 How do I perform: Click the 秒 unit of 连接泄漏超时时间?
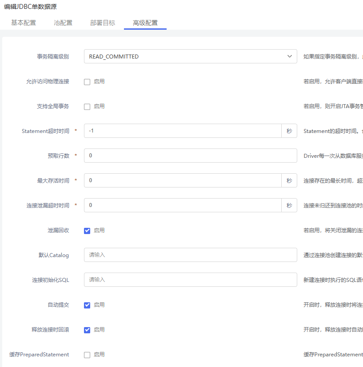(x=289, y=205)
